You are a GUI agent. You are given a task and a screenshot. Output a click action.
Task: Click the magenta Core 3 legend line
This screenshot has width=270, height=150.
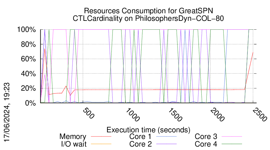coord(232,136)
